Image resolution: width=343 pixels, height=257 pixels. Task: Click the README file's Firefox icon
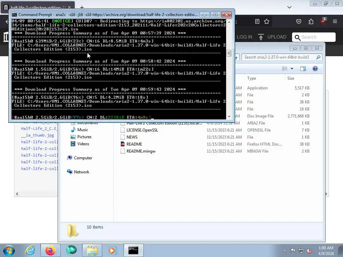[x=123, y=144]
